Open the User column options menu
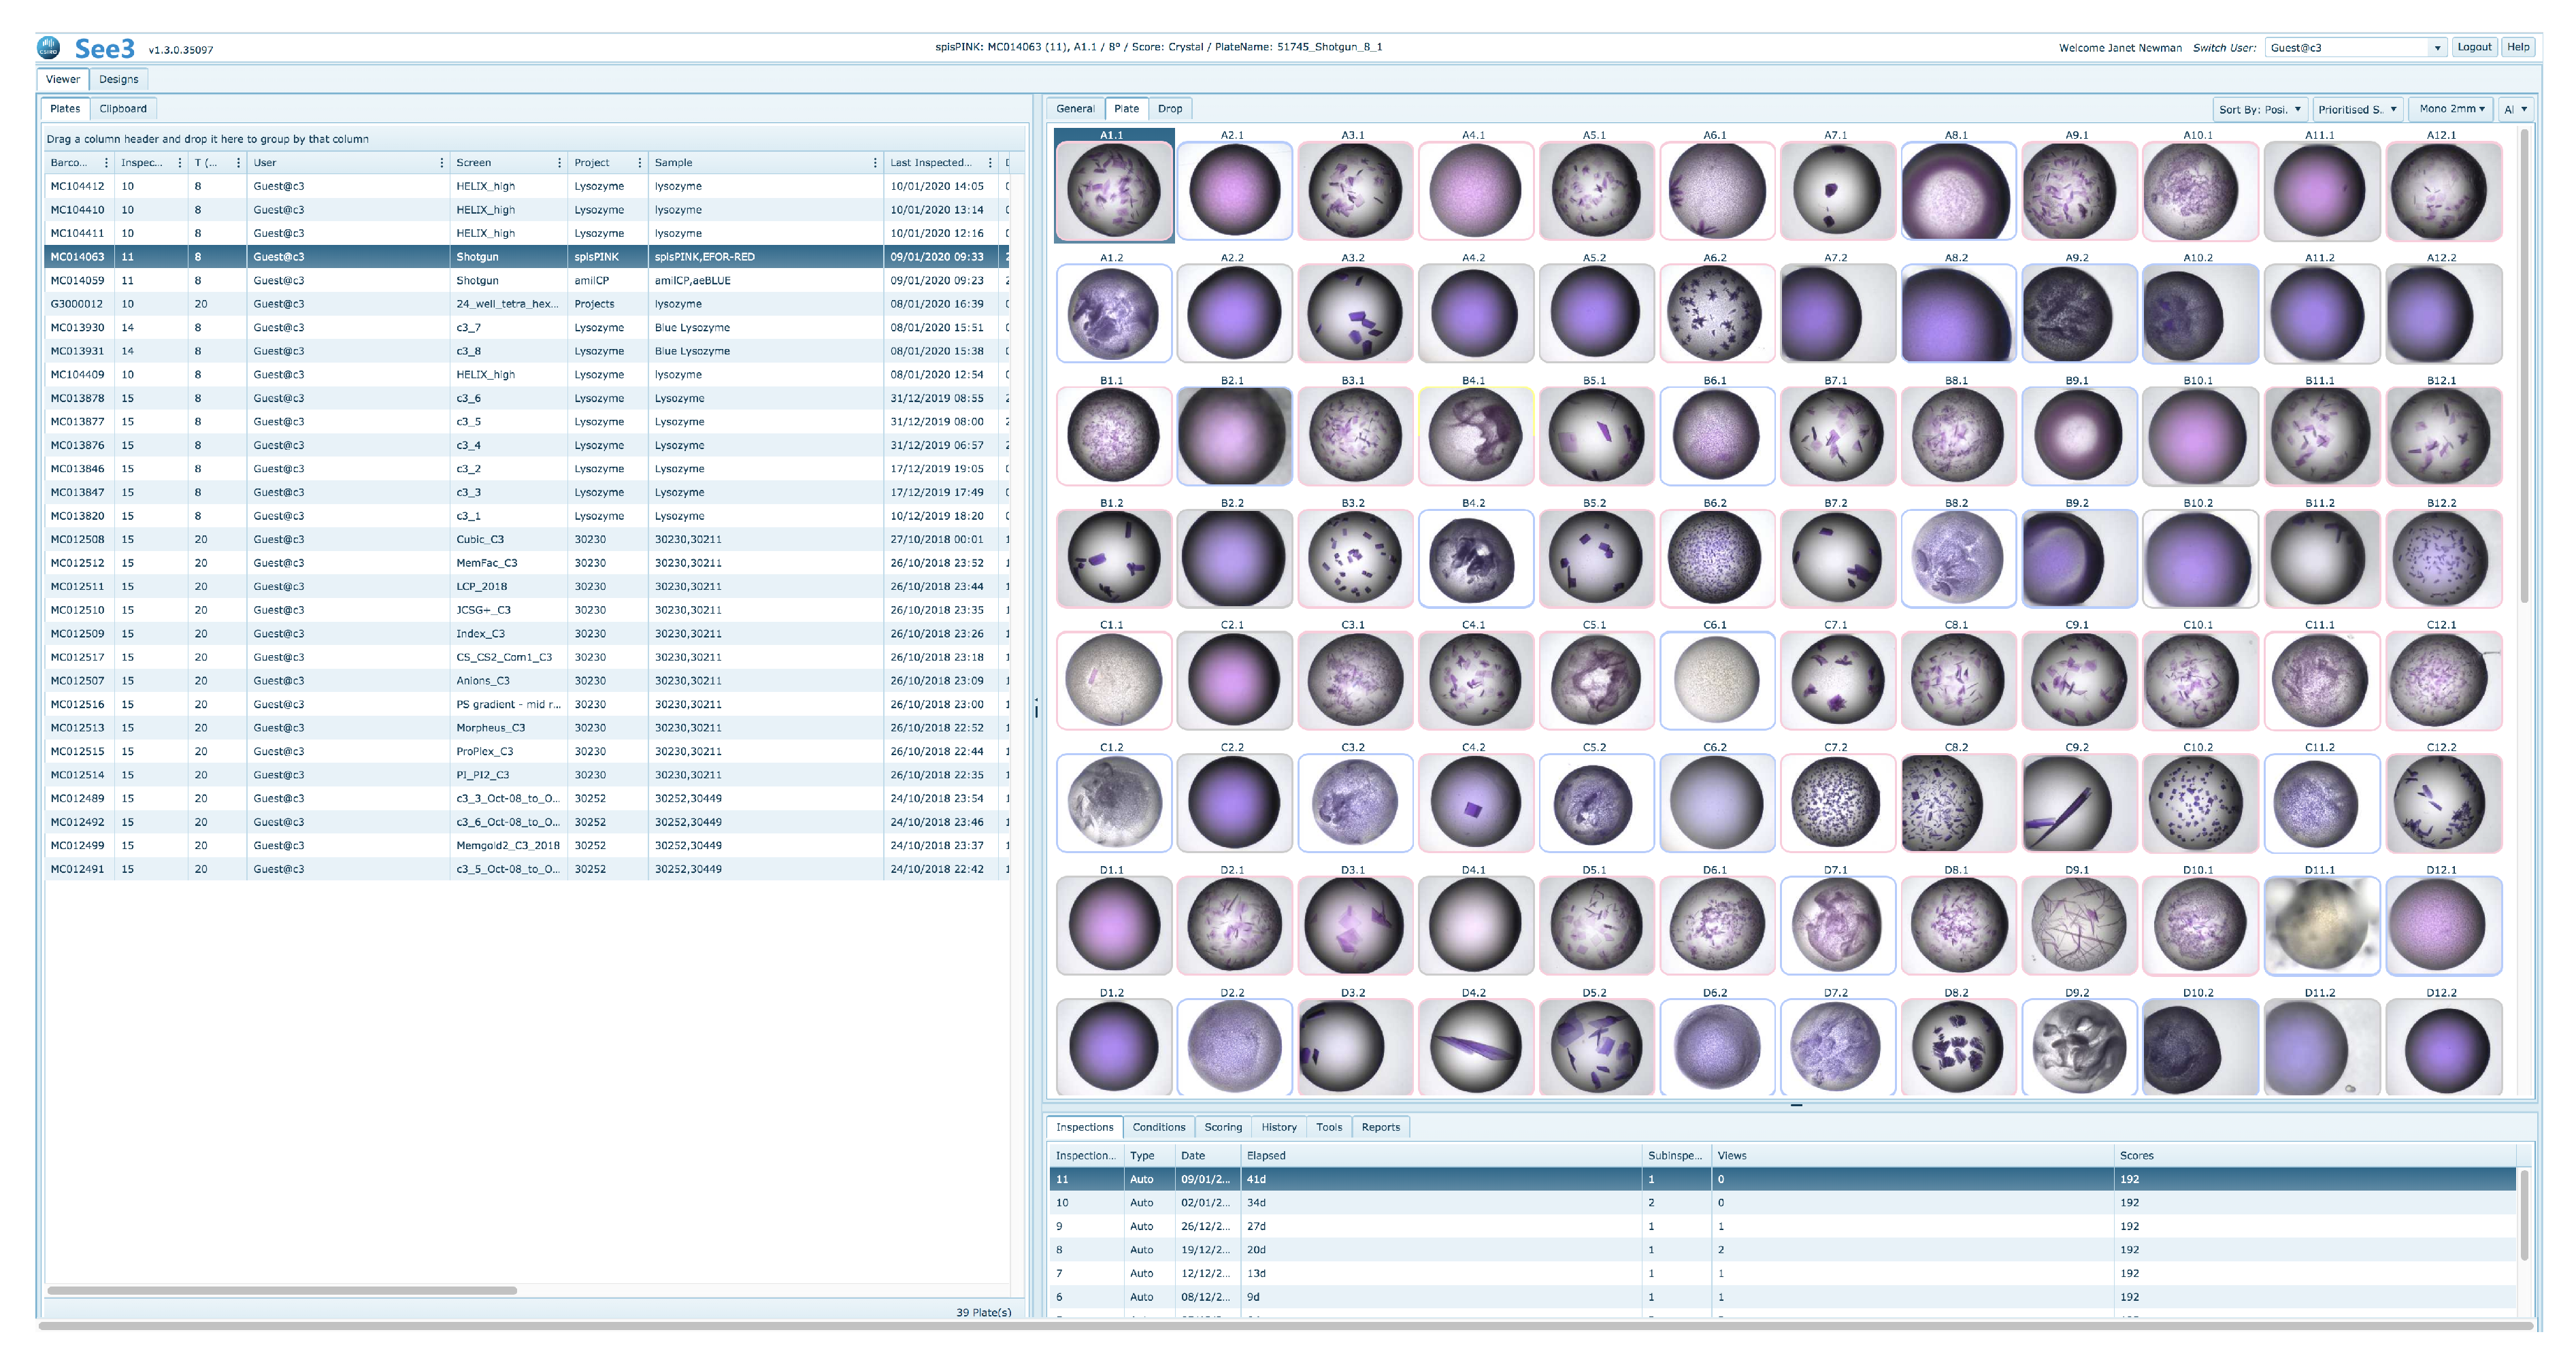 point(441,163)
